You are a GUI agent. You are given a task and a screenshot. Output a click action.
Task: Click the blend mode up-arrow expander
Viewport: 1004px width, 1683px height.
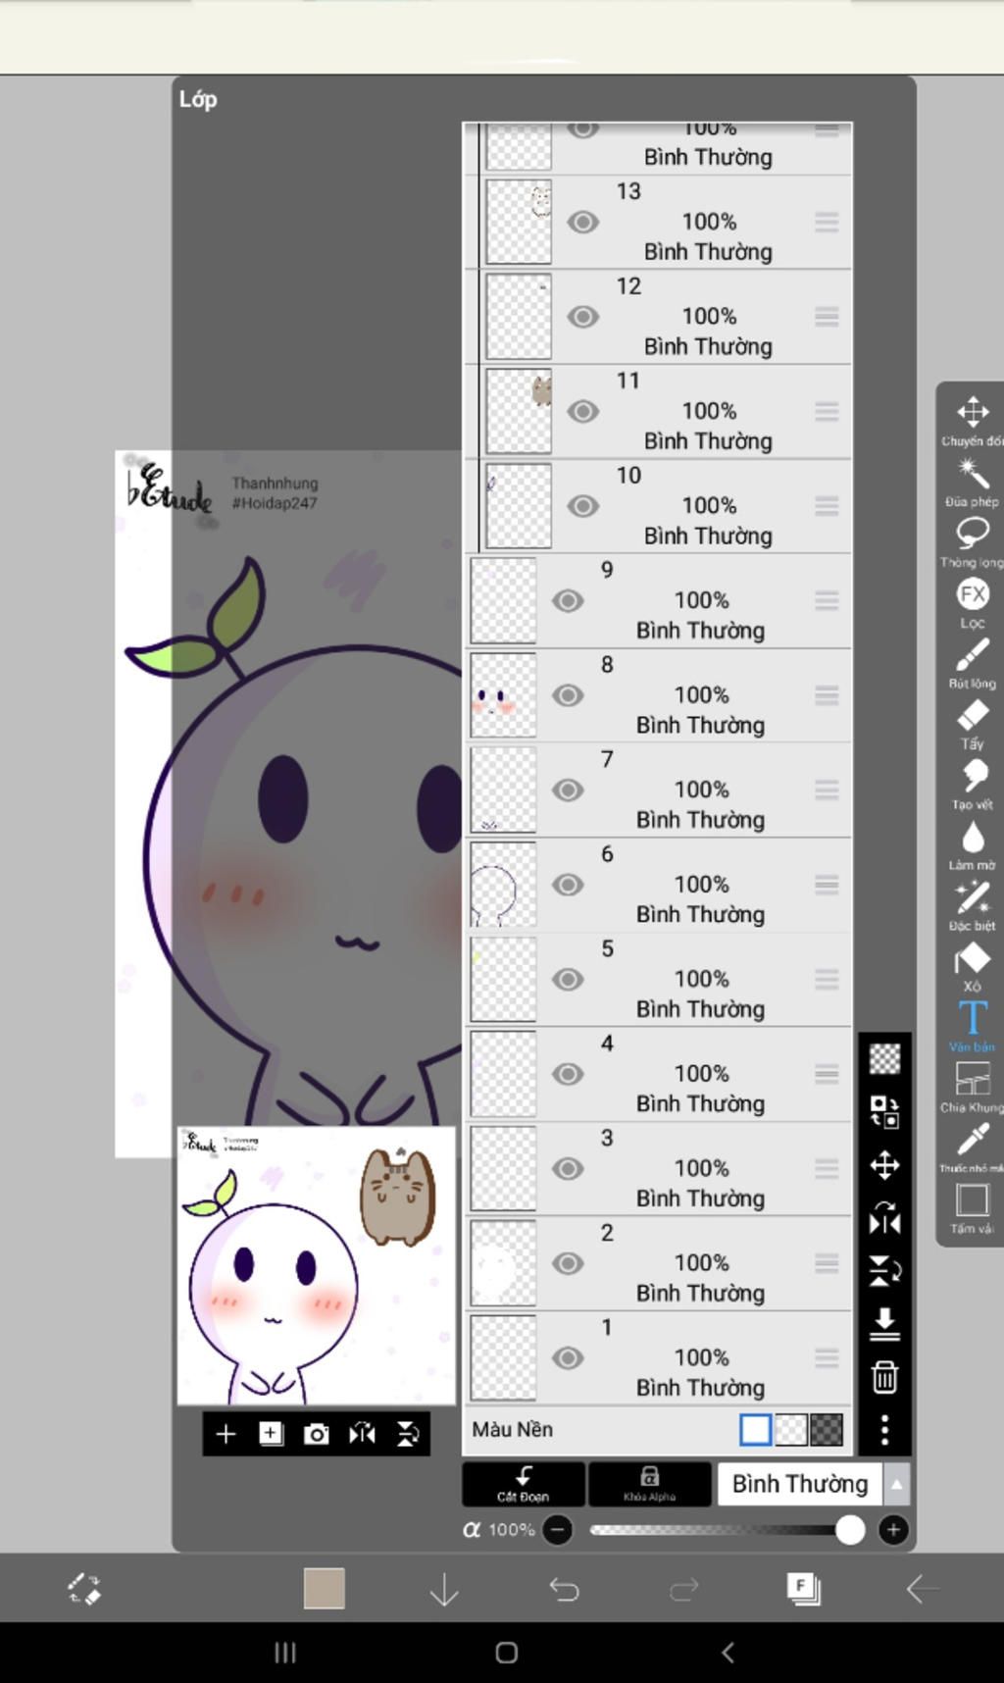coord(896,1484)
